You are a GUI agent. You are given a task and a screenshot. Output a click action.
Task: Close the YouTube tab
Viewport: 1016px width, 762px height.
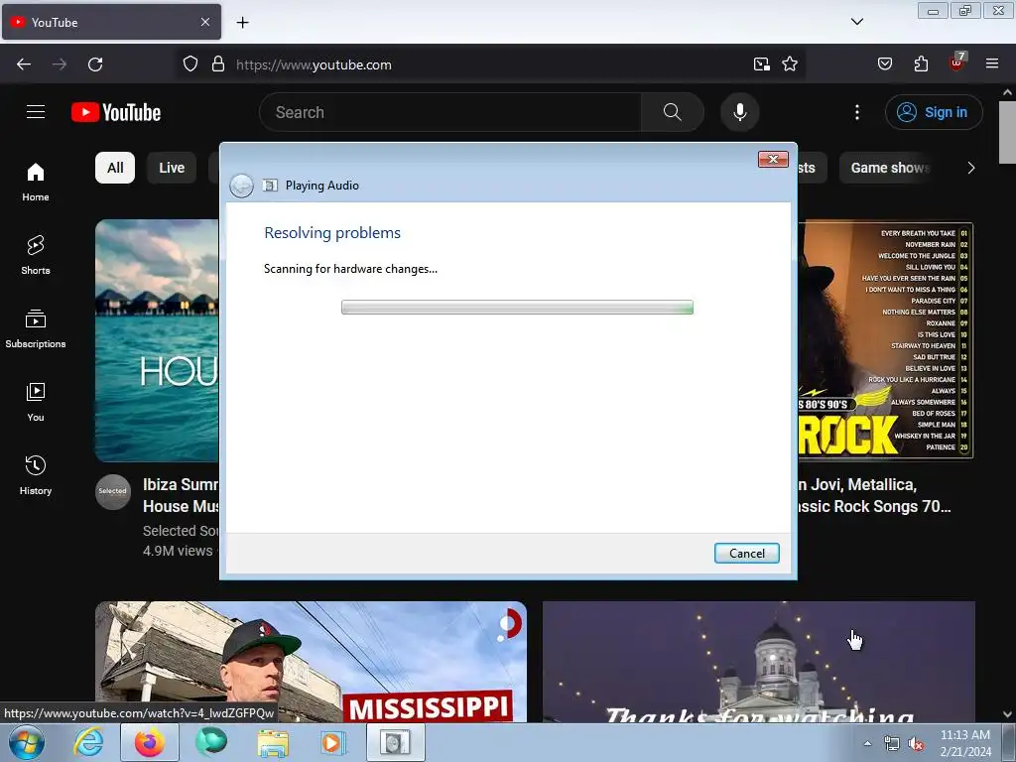click(x=205, y=22)
